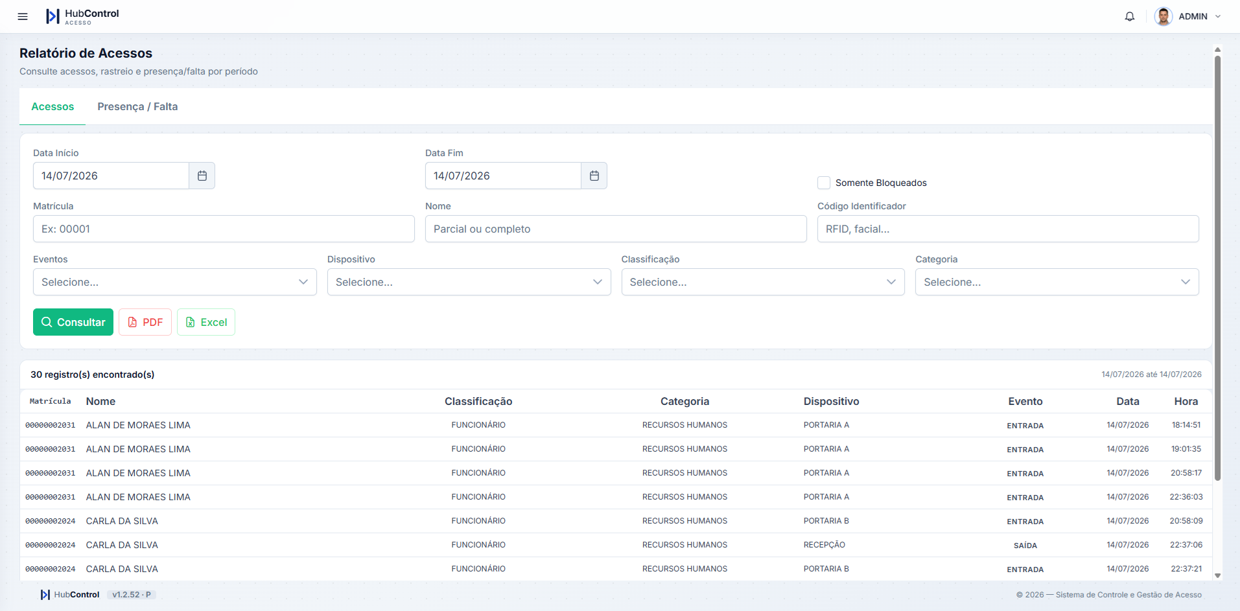Click the HubControl logo in header
This screenshot has width=1240, height=611.
82,16
